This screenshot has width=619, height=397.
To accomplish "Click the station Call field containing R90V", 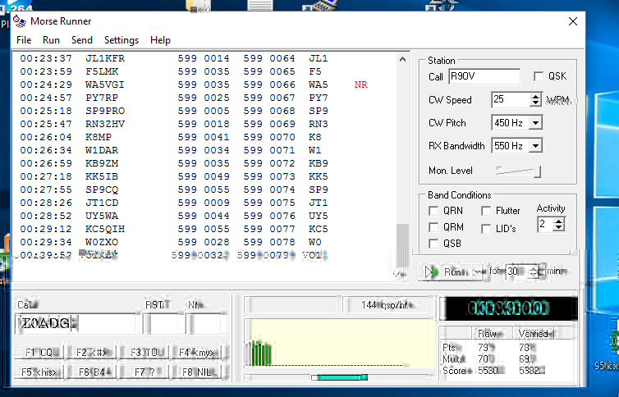I will [484, 76].
